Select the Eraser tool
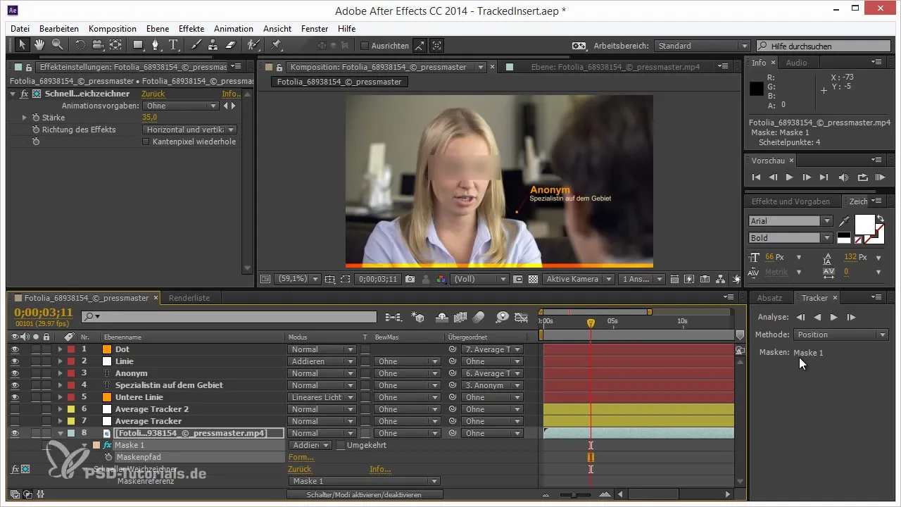 [x=230, y=45]
